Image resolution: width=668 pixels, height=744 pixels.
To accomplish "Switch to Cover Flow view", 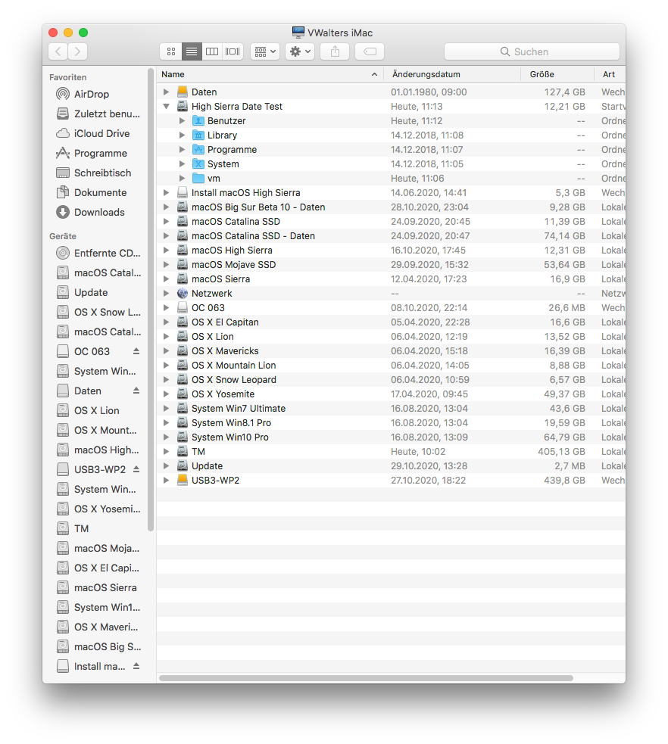I will 233,51.
